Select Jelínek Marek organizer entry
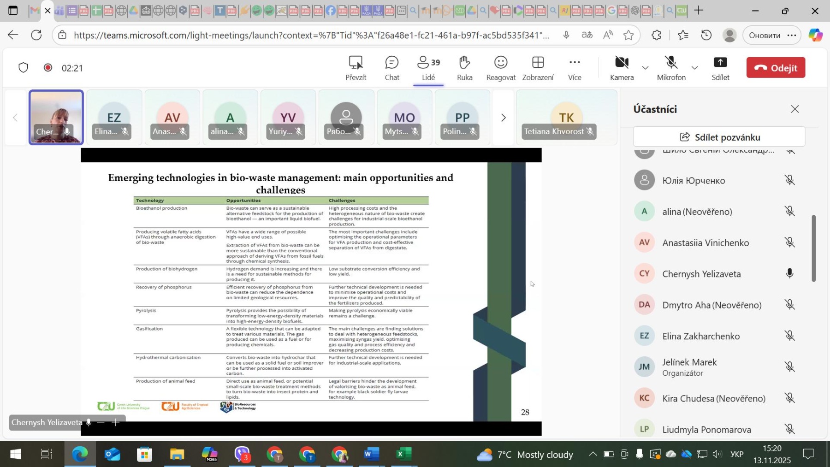This screenshot has width=830, height=467. pos(689,367)
